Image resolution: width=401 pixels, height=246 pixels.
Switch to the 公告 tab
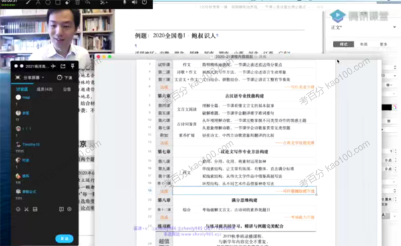pos(67,89)
